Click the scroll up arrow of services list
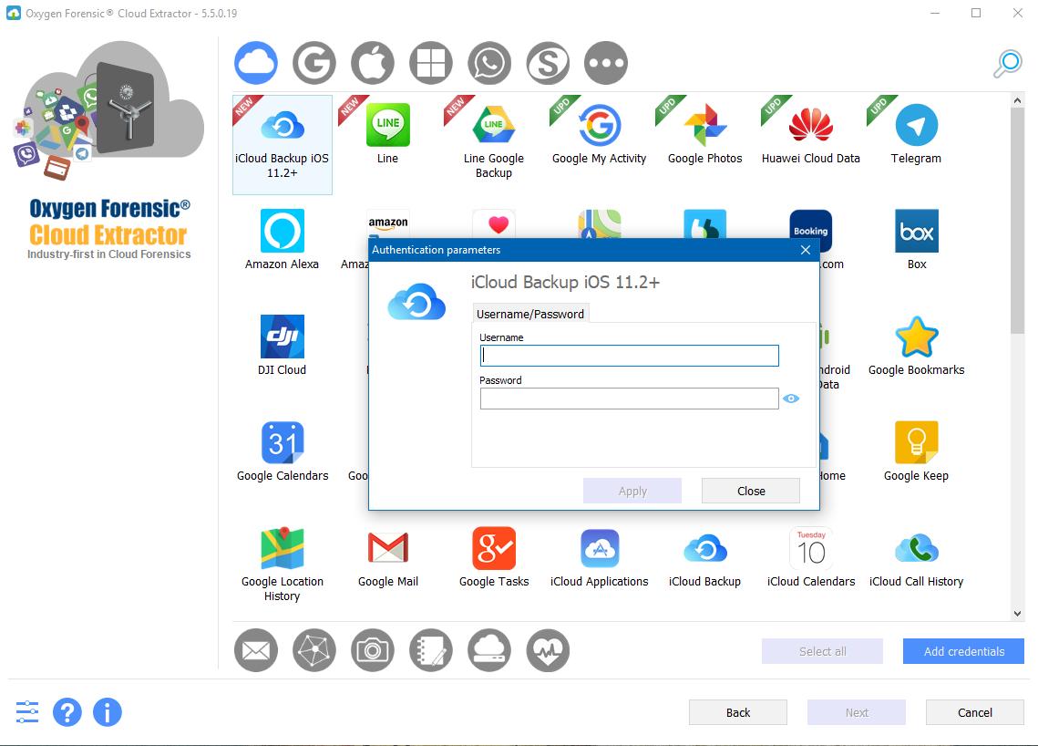Image resolution: width=1038 pixels, height=746 pixels. 1017,100
